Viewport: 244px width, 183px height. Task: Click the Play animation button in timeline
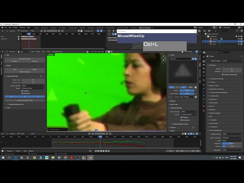(x=103, y=151)
